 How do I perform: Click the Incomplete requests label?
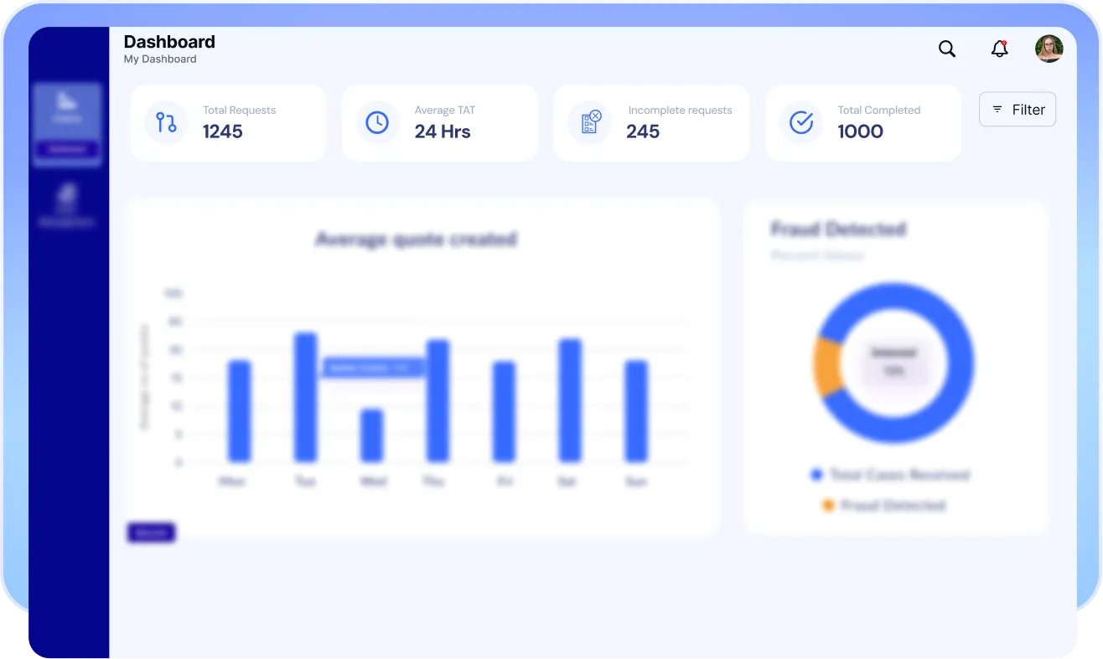pyautogui.click(x=680, y=111)
